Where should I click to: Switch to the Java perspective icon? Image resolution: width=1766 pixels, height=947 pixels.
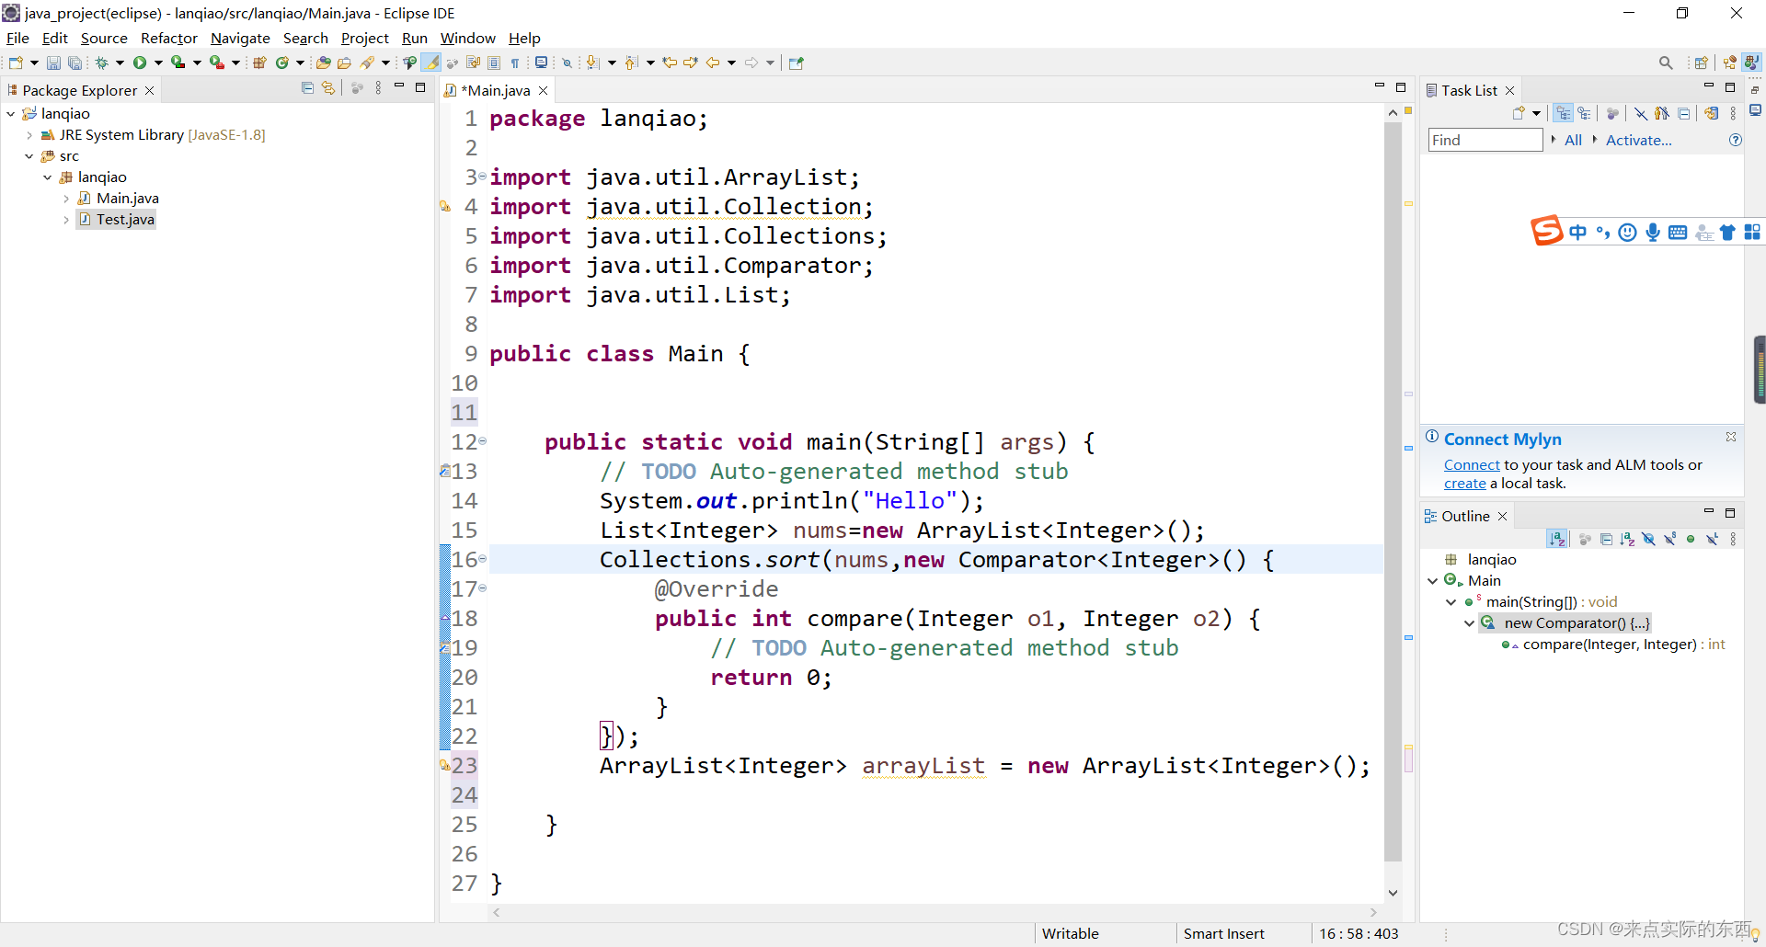click(x=1751, y=63)
